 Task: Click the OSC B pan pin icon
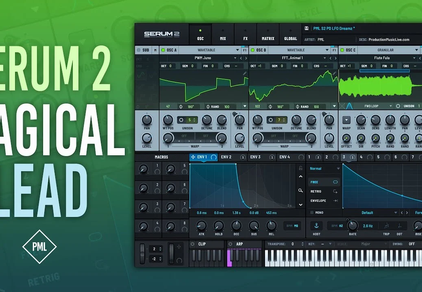click(324, 114)
